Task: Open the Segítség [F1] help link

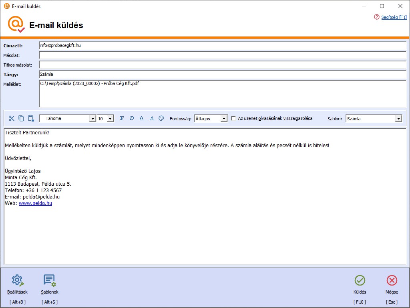Action: point(394,17)
